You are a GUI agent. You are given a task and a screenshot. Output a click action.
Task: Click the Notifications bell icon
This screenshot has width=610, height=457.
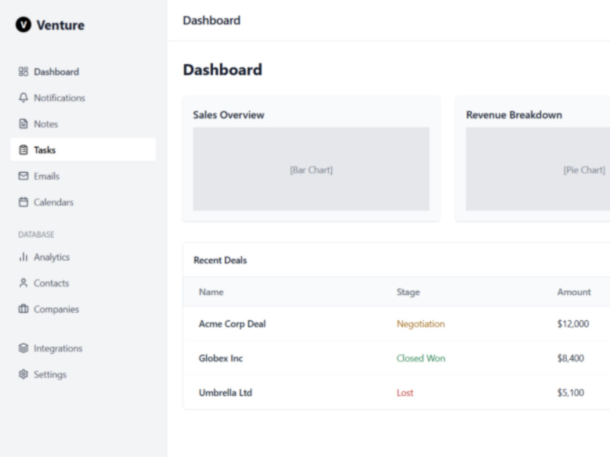(x=23, y=98)
